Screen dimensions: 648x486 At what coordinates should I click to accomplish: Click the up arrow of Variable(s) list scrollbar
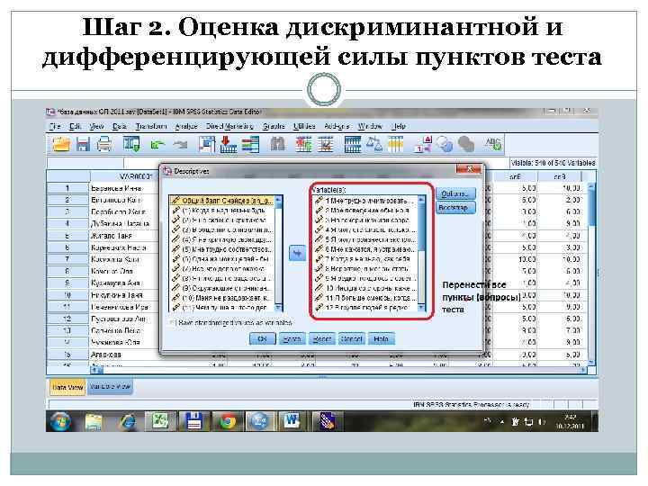pos(421,201)
